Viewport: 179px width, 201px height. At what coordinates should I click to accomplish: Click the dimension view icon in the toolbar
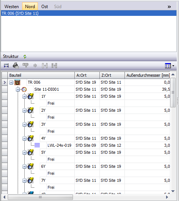[6, 66]
